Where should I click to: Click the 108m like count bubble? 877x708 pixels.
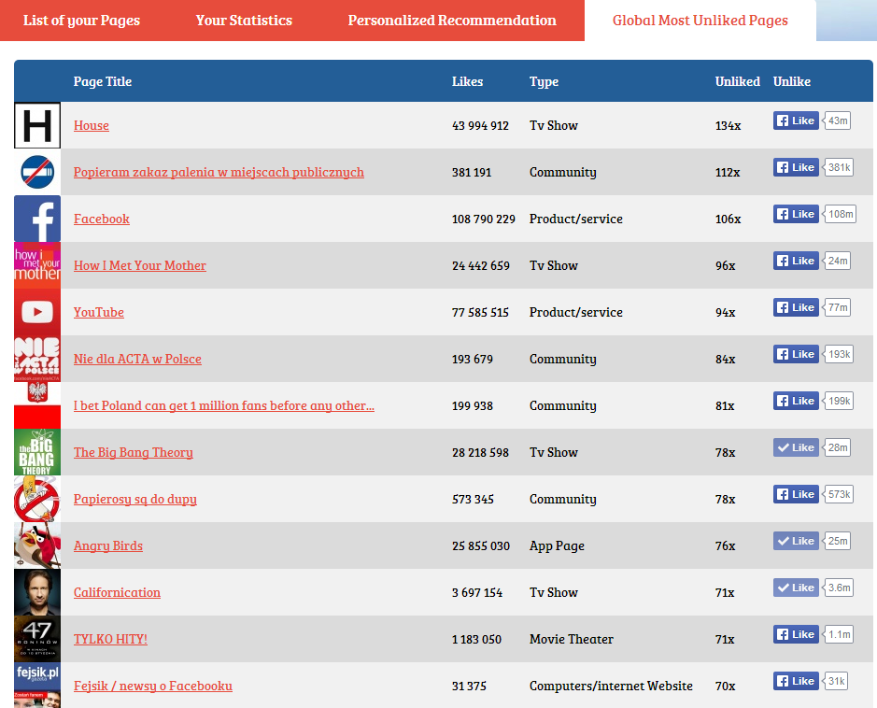click(840, 214)
